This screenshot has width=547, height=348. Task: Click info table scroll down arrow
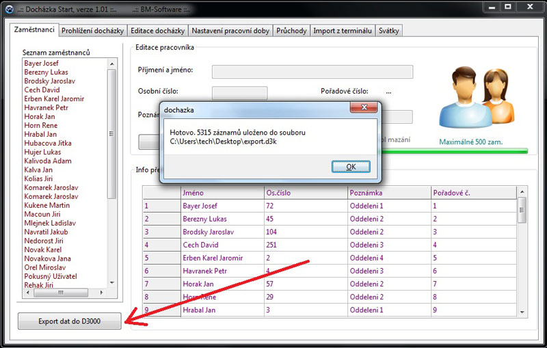pos(522,312)
